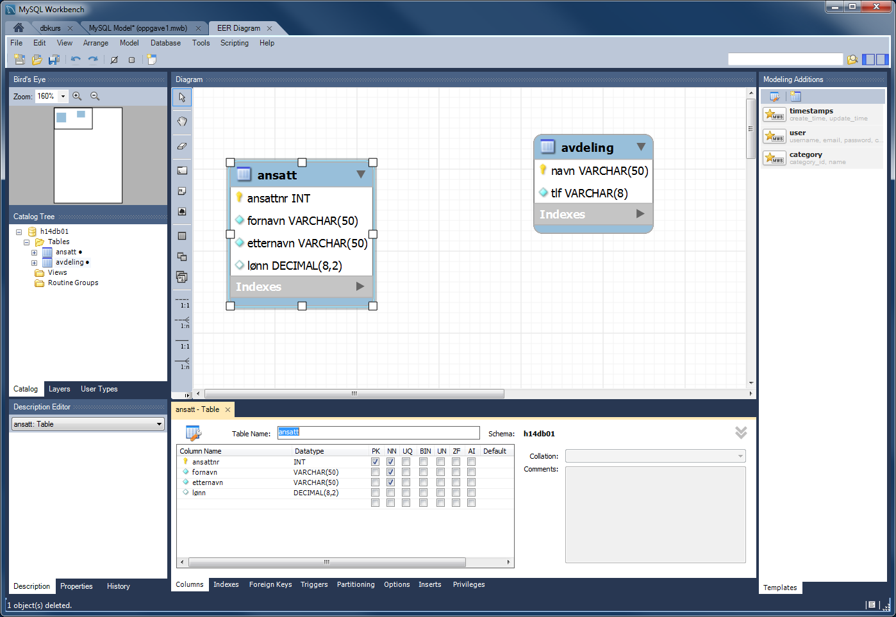Select the timestamps template
Image resolution: width=896 pixels, height=617 pixels.
822,115
